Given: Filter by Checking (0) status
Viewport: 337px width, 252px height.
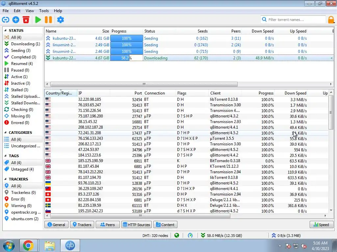Looking at the screenshot, I should [22, 110].
